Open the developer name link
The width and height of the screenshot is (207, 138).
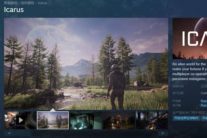pos(204,101)
